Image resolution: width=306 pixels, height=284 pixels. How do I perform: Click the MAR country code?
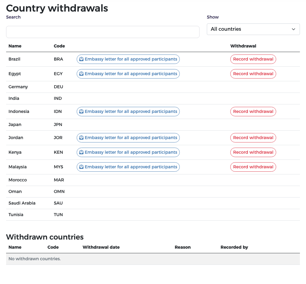pyautogui.click(x=59, y=180)
